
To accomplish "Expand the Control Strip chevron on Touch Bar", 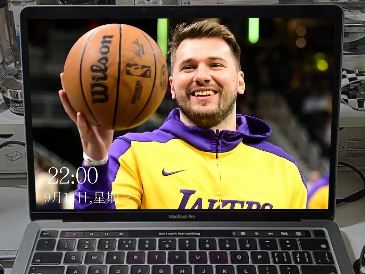I will (234, 234).
